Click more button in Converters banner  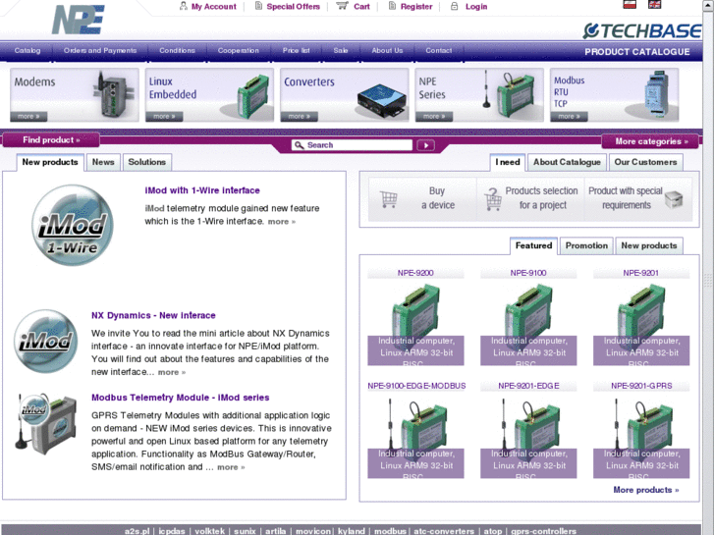[300, 117]
